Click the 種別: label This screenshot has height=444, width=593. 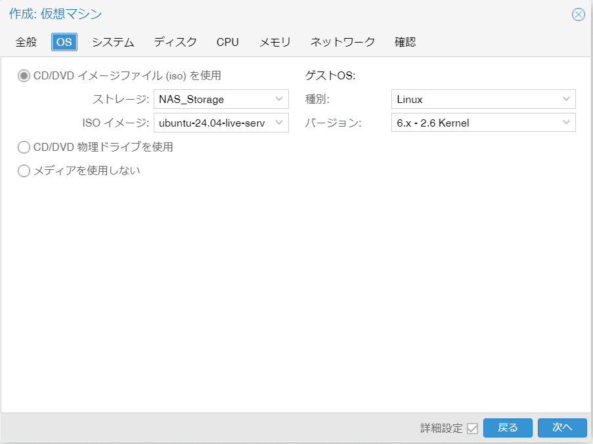tap(317, 99)
